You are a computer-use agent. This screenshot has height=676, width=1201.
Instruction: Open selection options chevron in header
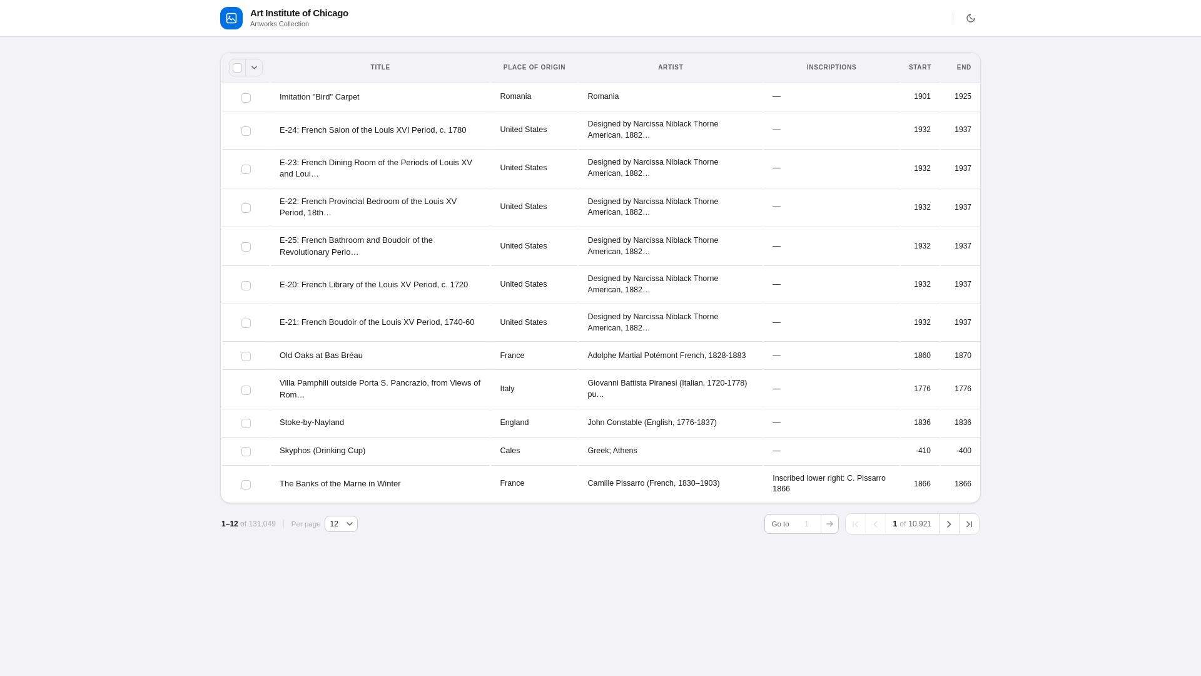pos(254,68)
